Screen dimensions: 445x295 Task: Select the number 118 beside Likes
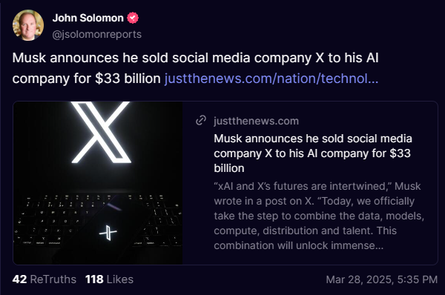pyautogui.click(x=94, y=279)
